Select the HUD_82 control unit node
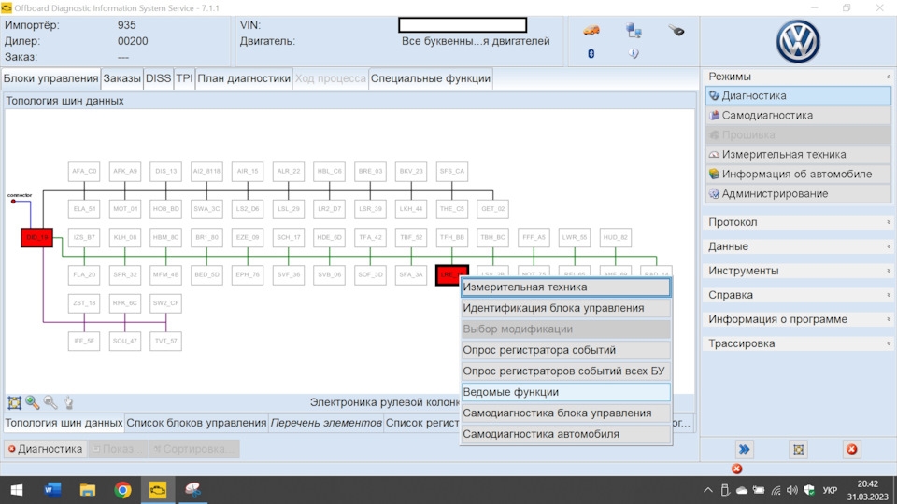The height and width of the screenshot is (504, 897). click(x=616, y=237)
